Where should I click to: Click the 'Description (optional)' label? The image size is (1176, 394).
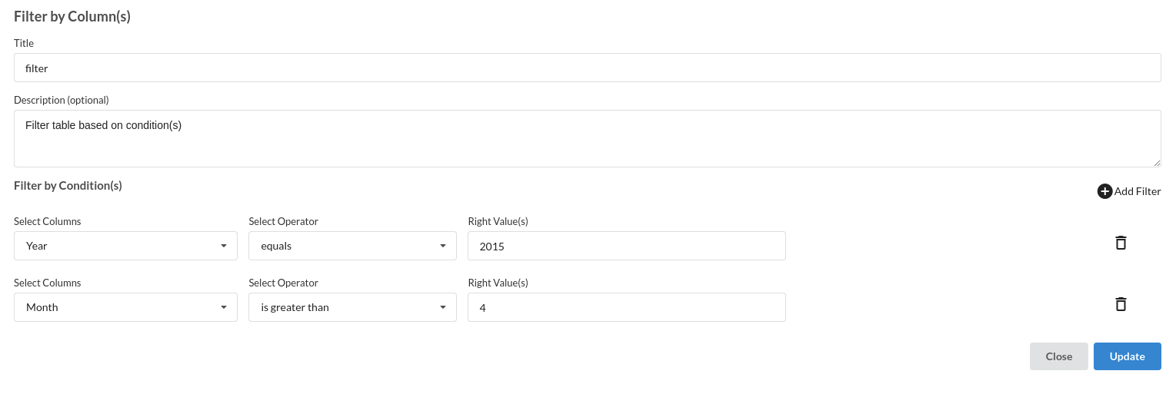(62, 100)
